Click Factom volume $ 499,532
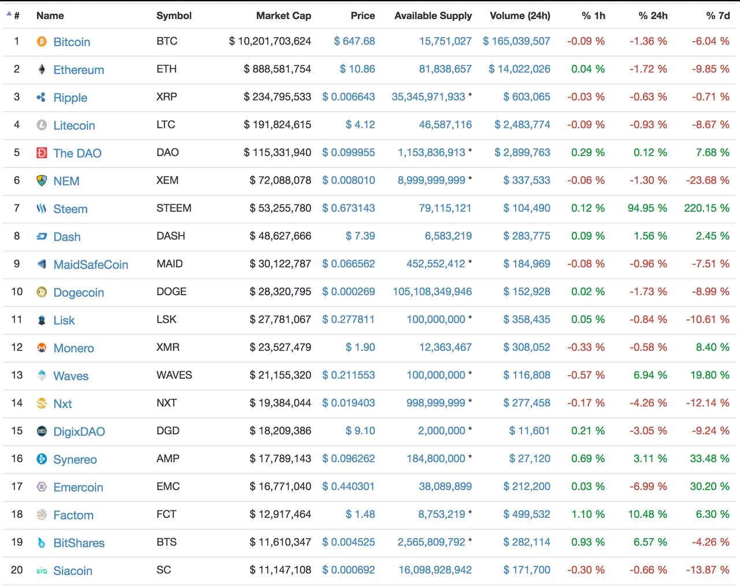The image size is (740, 586). click(527, 514)
